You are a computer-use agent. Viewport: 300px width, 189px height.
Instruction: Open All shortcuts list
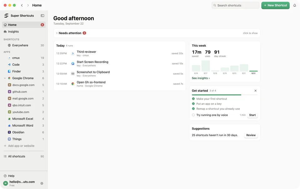pyautogui.click(x=24, y=156)
